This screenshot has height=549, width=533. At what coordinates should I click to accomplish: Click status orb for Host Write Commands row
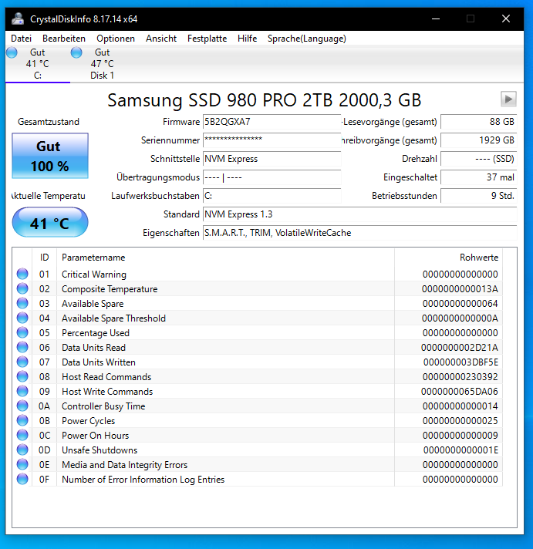pyautogui.click(x=22, y=391)
